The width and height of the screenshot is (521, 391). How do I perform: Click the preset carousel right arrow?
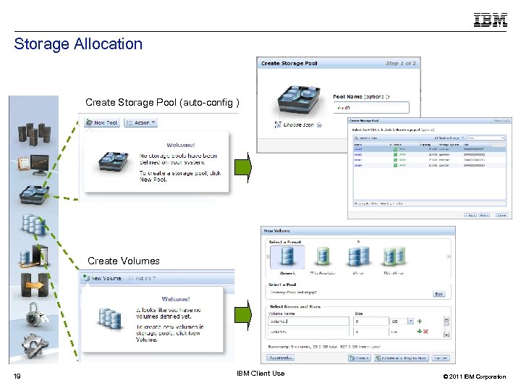(449, 256)
